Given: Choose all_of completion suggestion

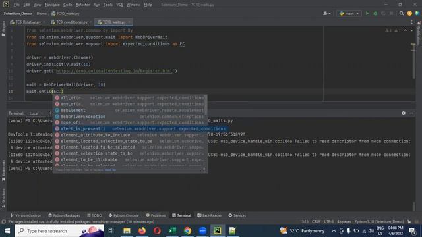Looking at the screenshot, I should (130, 98).
